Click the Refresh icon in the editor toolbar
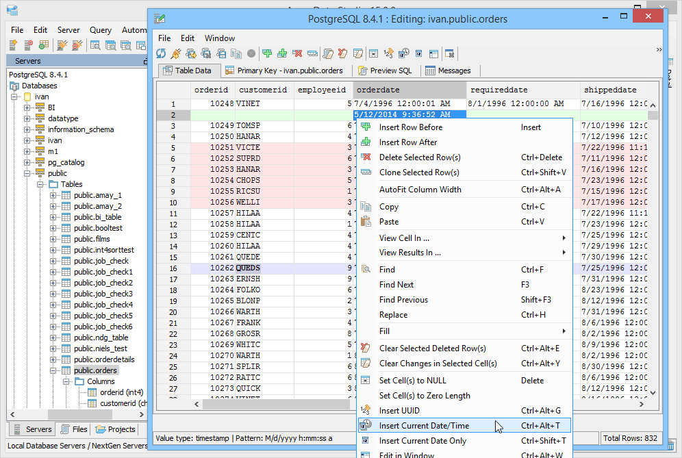The height and width of the screenshot is (458, 682). (x=161, y=53)
